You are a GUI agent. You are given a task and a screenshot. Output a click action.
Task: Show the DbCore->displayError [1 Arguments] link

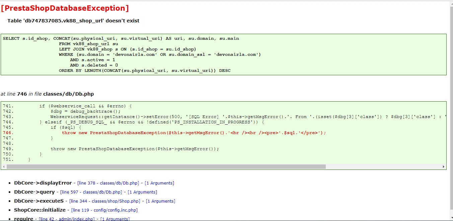coord(159,183)
